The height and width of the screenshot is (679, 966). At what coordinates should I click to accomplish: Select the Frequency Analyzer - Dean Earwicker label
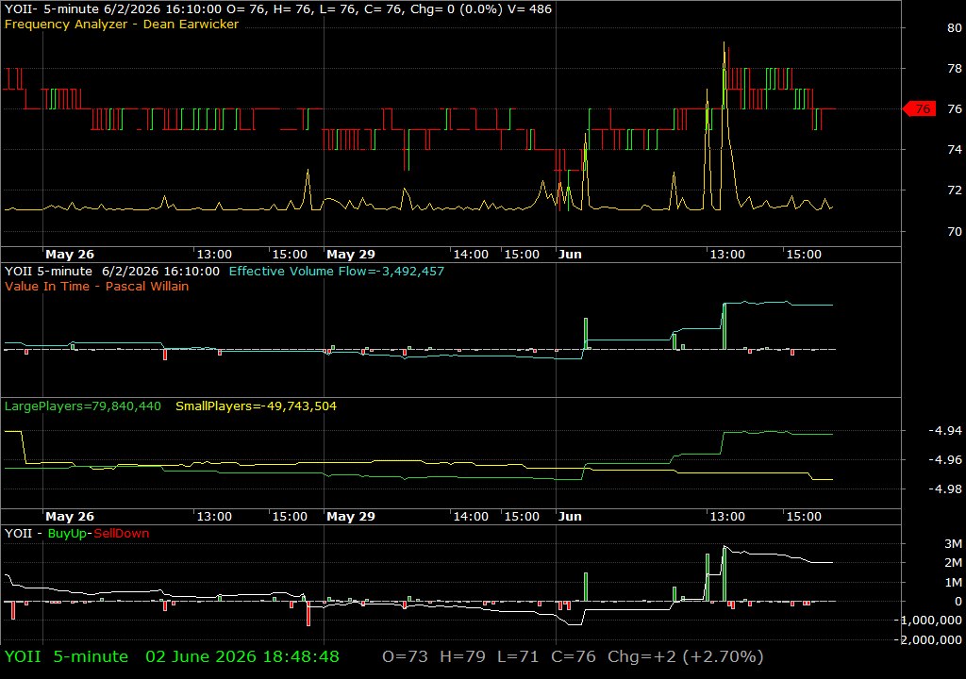point(122,24)
